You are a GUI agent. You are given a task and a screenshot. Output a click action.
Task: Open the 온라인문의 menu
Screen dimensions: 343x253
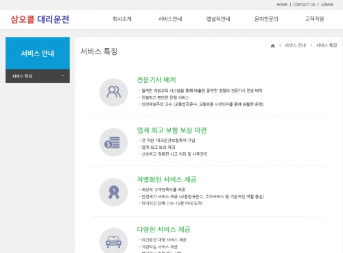pos(266,19)
